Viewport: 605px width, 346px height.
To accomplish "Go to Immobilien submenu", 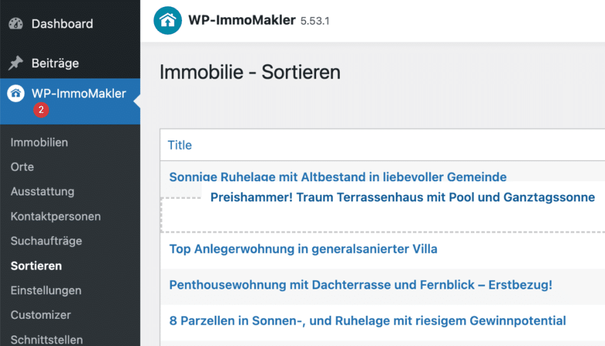I will coord(40,142).
